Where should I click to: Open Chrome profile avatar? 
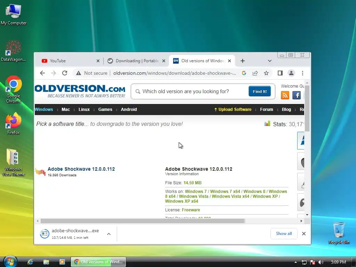click(x=291, y=73)
